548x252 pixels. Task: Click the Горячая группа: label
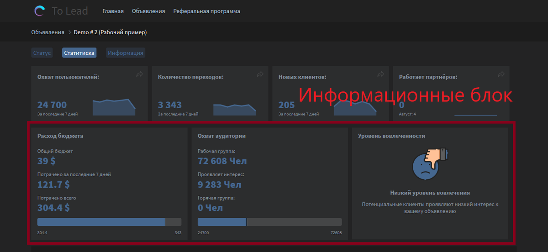[x=216, y=198]
